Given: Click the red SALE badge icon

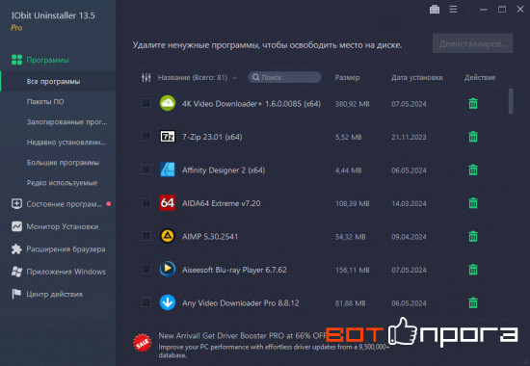Looking at the screenshot, I should point(143,343).
